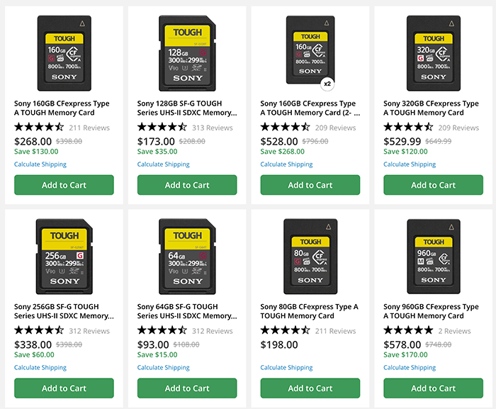496x409 pixels.
Task: View '2 Reviews' on the 960GB card
Action: point(454,331)
